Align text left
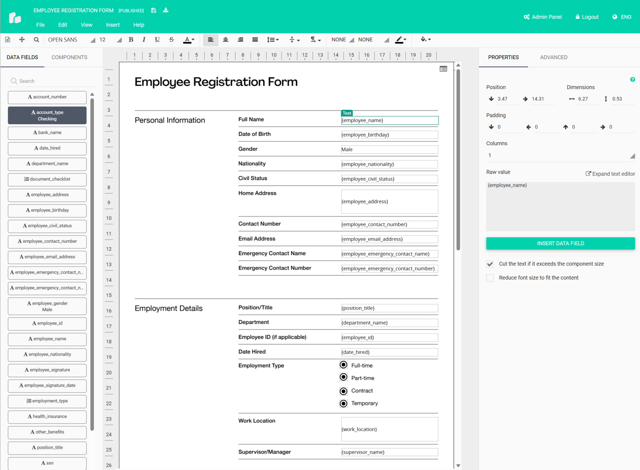 click(x=211, y=40)
